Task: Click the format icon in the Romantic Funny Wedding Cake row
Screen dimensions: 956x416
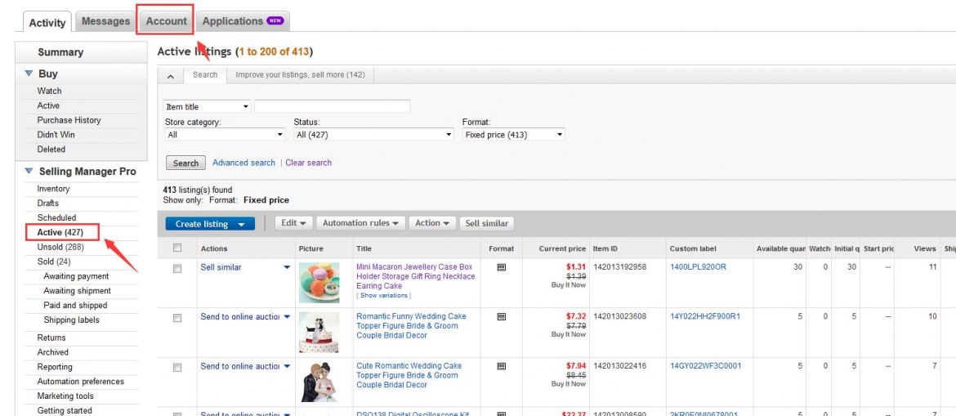Action: click(x=502, y=316)
